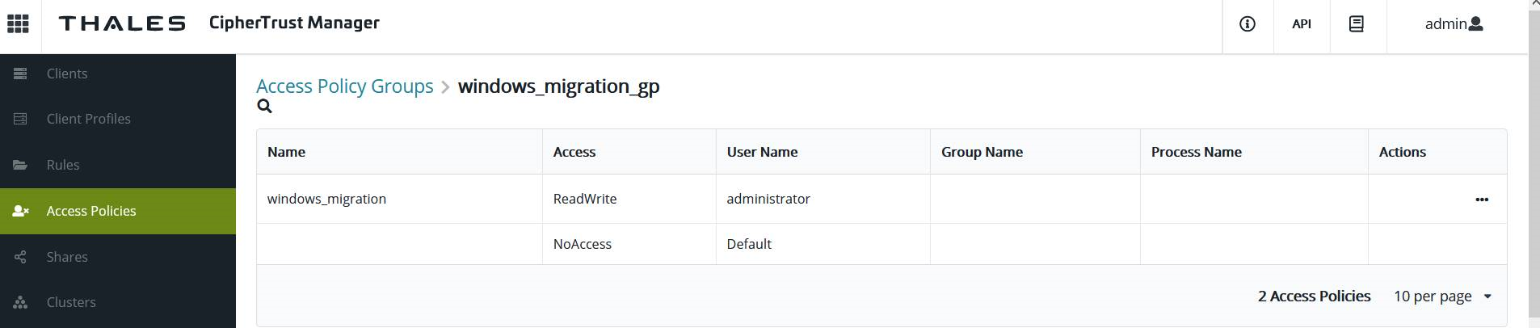This screenshot has height=328, width=1540.
Task: Click the info circle icon
Action: [1247, 24]
